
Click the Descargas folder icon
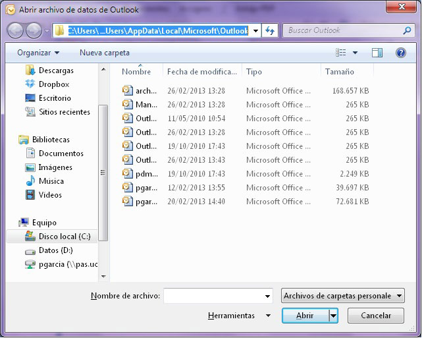click(30, 70)
